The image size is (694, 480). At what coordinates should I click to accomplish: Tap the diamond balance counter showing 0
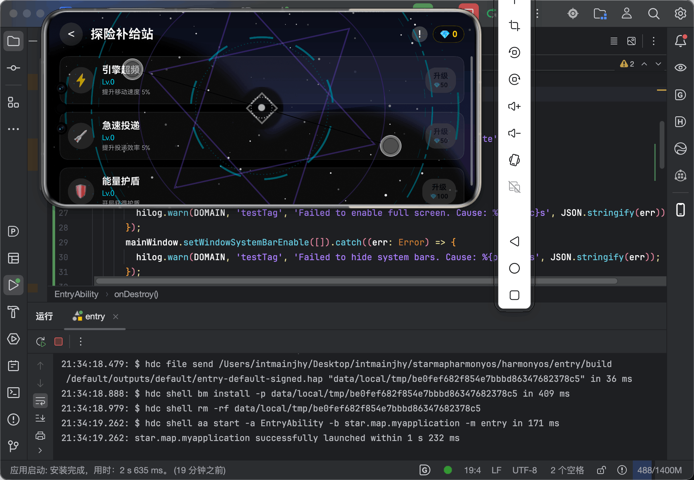click(449, 34)
